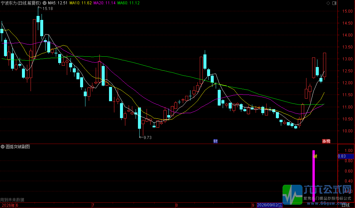355x208 pixels.
Task: Click the 2026/09/02/三 date box
Action: click(x=270, y=205)
